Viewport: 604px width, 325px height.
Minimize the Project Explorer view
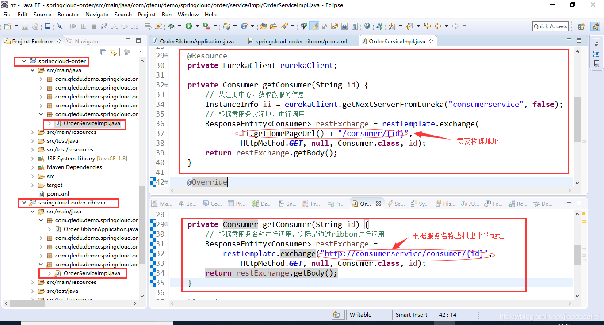128,40
